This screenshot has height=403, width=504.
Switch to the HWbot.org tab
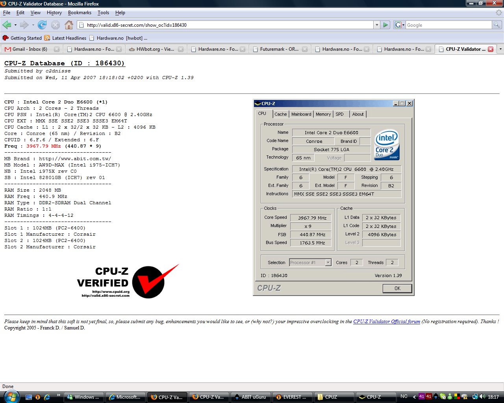point(156,49)
